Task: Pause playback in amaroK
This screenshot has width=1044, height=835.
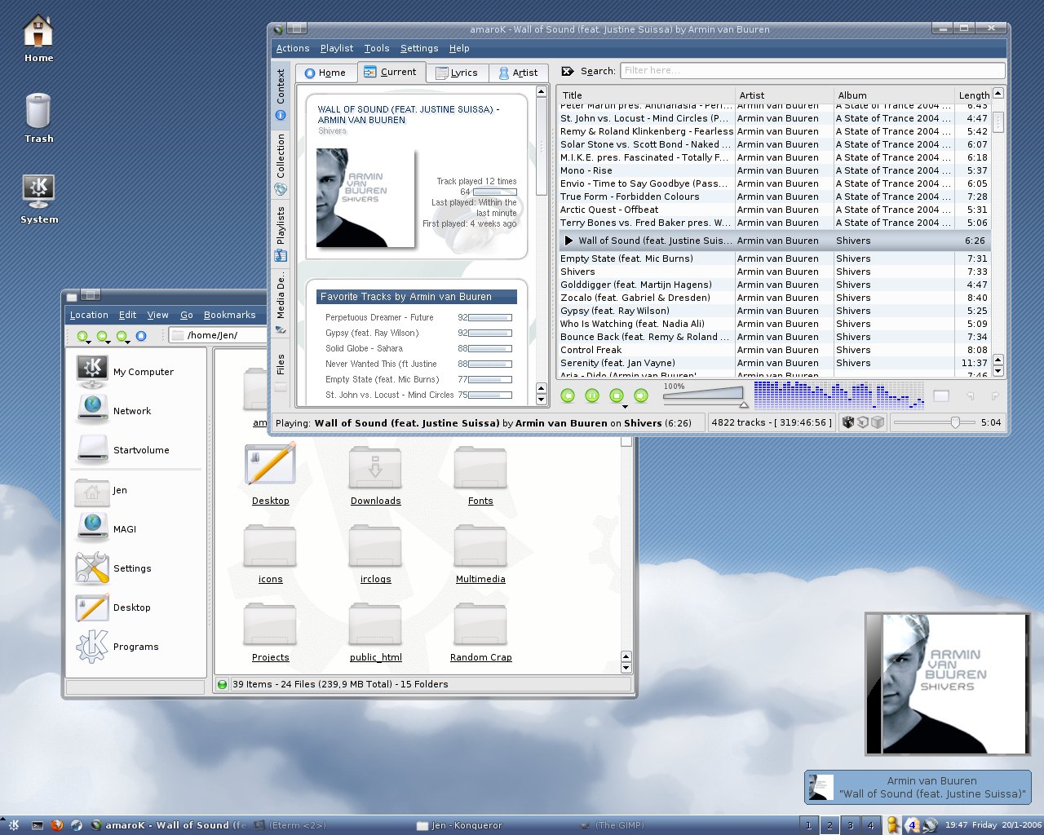Action: click(593, 395)
